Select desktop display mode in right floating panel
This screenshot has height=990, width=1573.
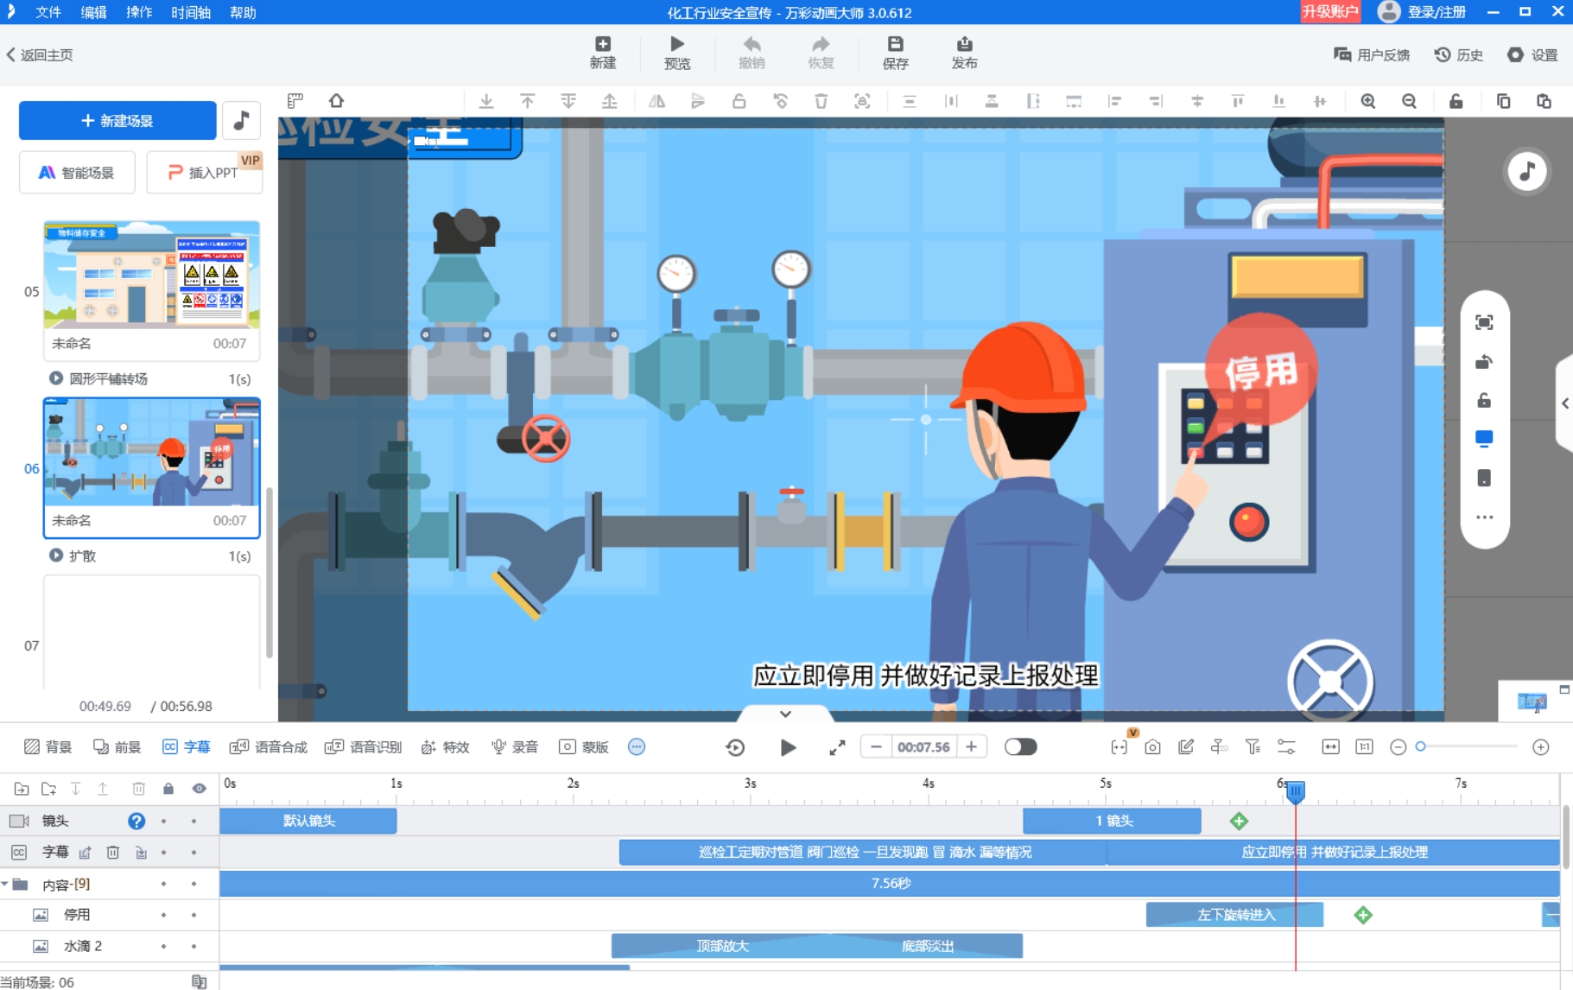[x=1484, y=439]
